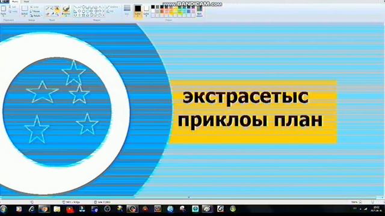Viewport: 385px width, 216px height.
Task: Select the Color picker eyedropper tool
Action: tap(53, 14)
